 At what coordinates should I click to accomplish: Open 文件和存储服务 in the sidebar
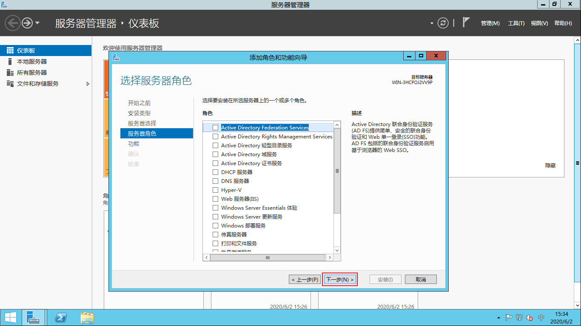(35, 84)
